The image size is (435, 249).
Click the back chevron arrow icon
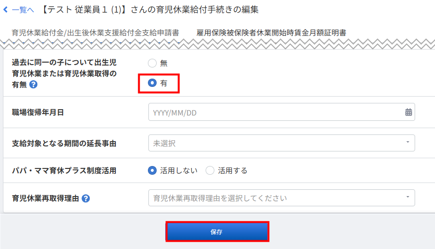point(5,10)
